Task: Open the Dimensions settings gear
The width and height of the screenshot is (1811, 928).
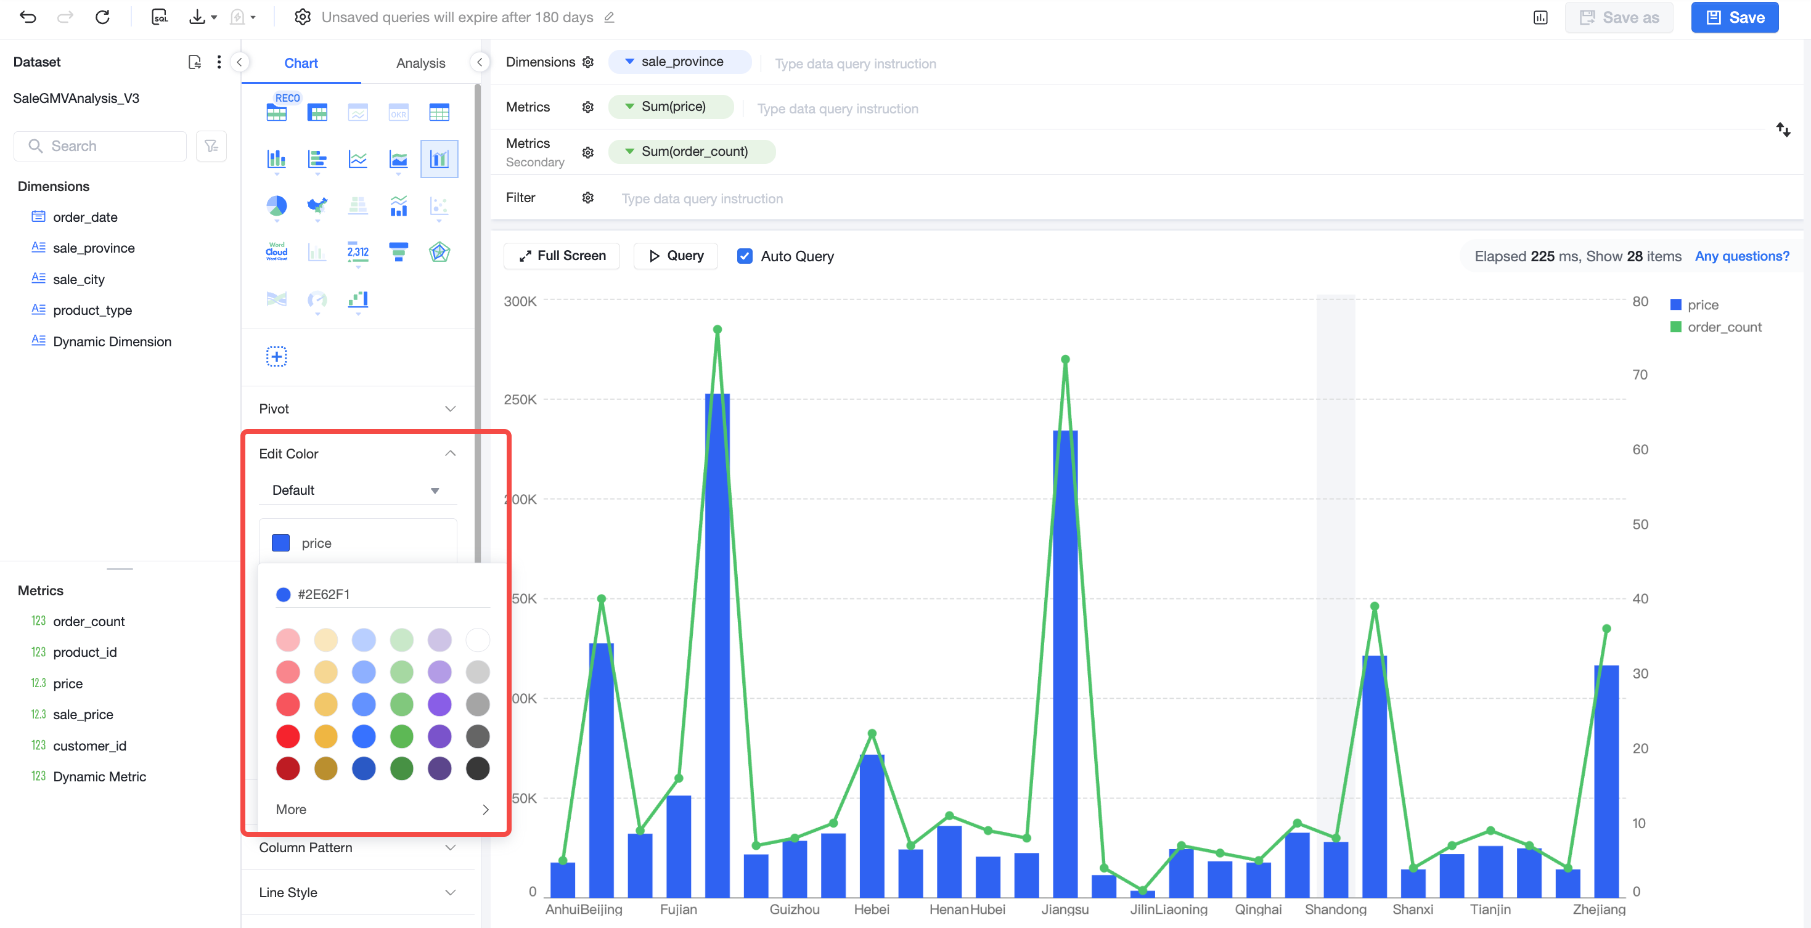Action: pos(587,62)
